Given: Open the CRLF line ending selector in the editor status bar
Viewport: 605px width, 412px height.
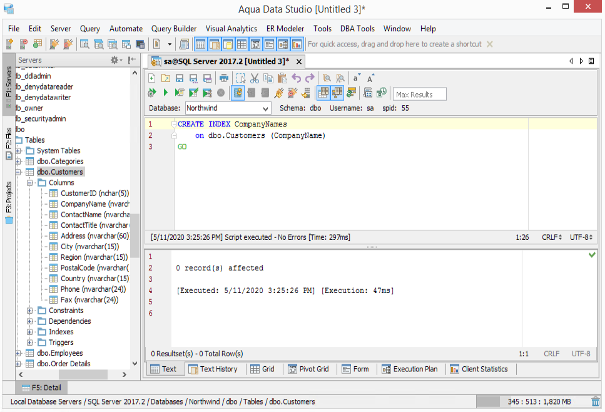Looking at the screenshot, I should point(552,237).
